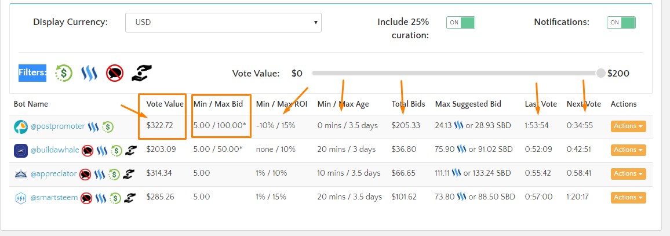Click the @postpromoter avatar icon
The height and width of the screenshot is (236, 670).
pyautogui.click(x=20, y=126)
